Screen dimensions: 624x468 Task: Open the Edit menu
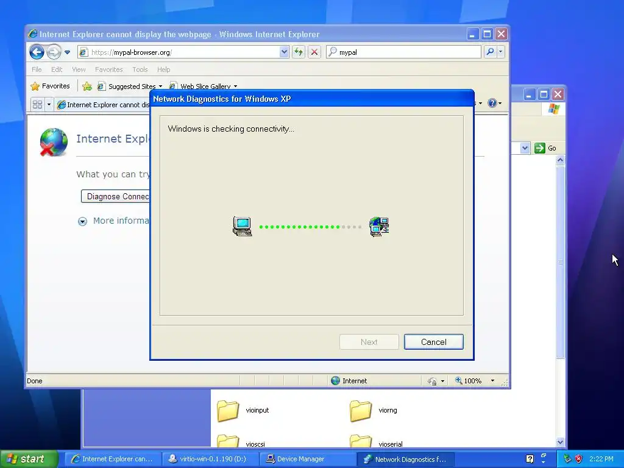57,69
